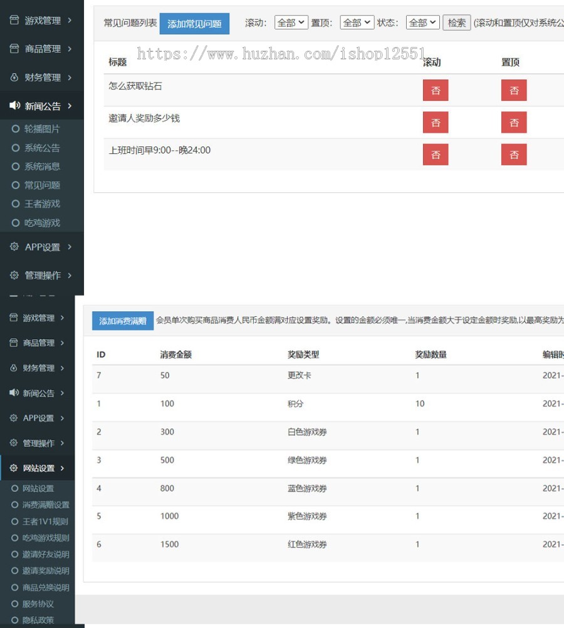Viewport: 564px width, 628px height.
Task: Collapse the 网站设置 parent menu chevron
Action: pos(62,468)
